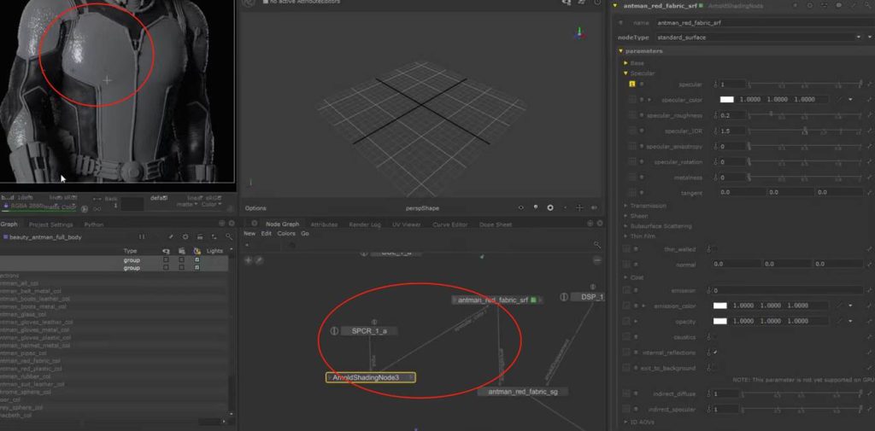This screenshot has height=431, width=875.
Task: Switch to the UV Viewer tab
Action: 406,224
